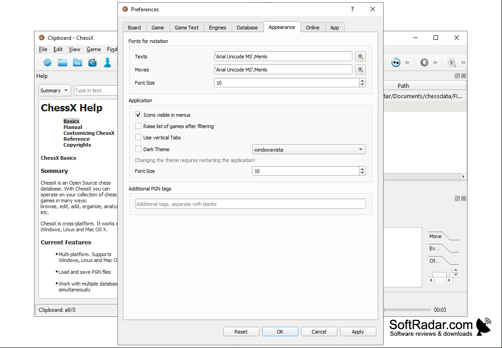Click the Open database folder toolbar icon

(63, 62)
